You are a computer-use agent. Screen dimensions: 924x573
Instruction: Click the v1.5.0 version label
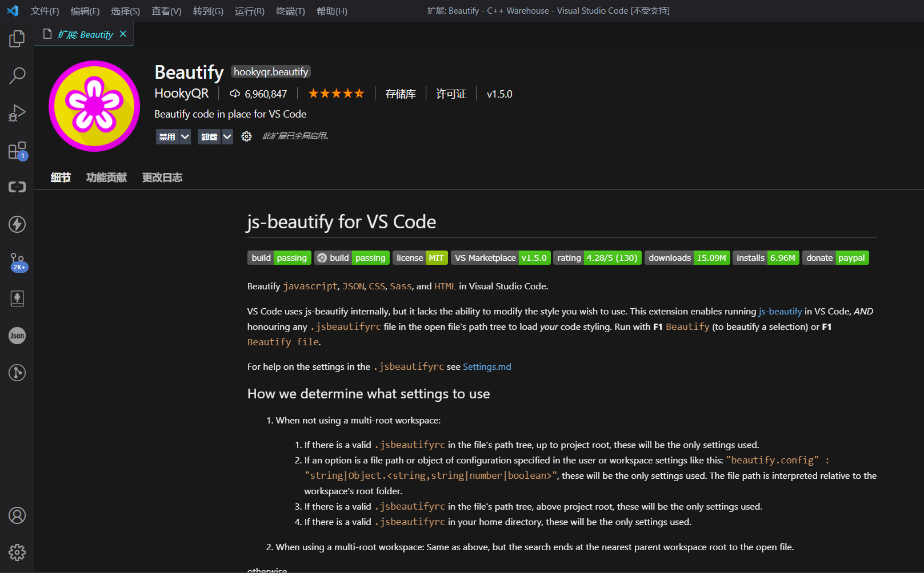(499, 94)
